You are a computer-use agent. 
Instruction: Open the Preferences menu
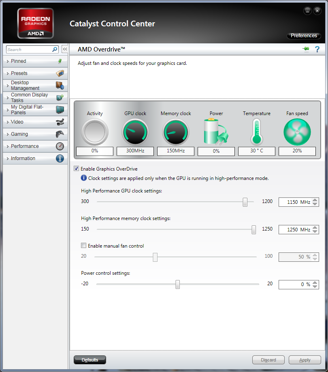click(x=304, y=36)
